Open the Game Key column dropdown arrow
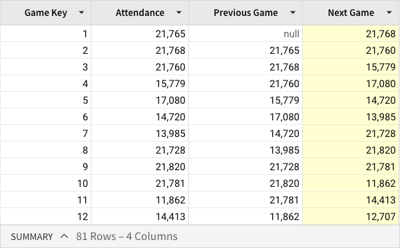This screenshot has width=400, height=248. (x=81, y=13)
